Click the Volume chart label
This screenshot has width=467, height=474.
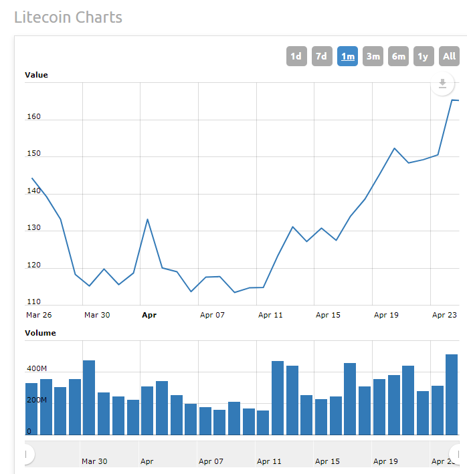pos(40,333)
